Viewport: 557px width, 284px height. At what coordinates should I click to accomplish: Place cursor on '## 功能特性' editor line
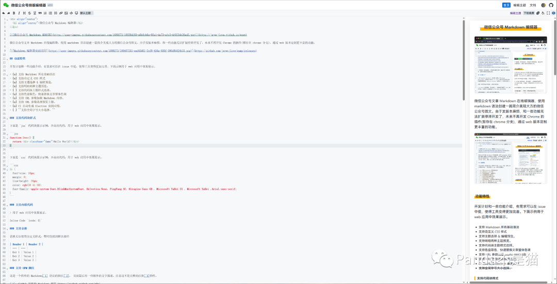pyautogui.click(x=18, y=58)
